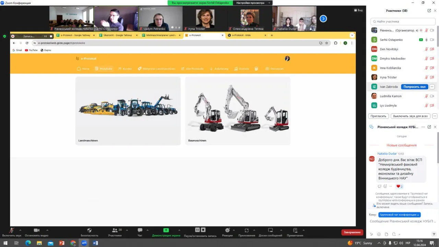Open the Примечания notes icon
Viewport: 439px width, 247px height.
(295, 230)
